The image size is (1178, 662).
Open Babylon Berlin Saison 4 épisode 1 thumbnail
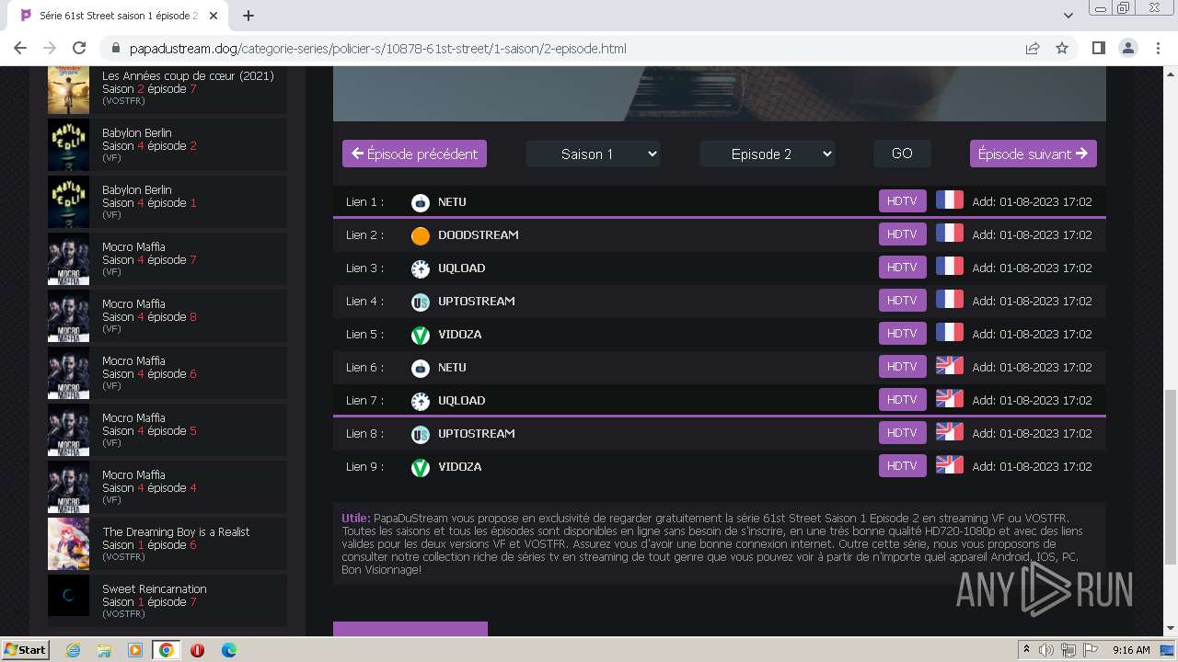pos(68,202)
